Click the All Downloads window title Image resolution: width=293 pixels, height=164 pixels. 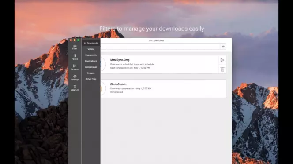[157, 40]
